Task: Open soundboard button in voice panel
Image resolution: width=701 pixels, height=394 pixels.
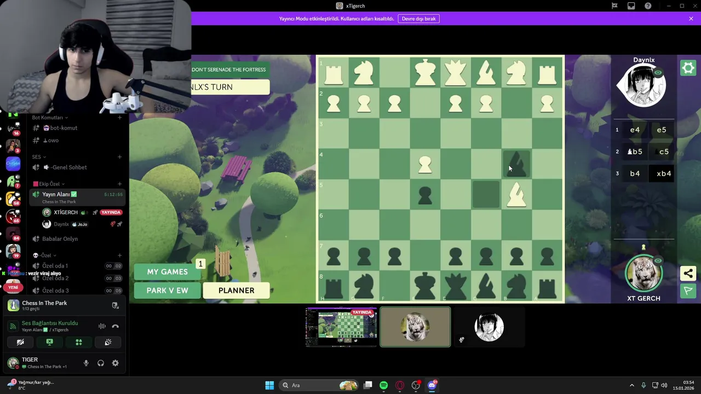Action: tap(108, 342)
